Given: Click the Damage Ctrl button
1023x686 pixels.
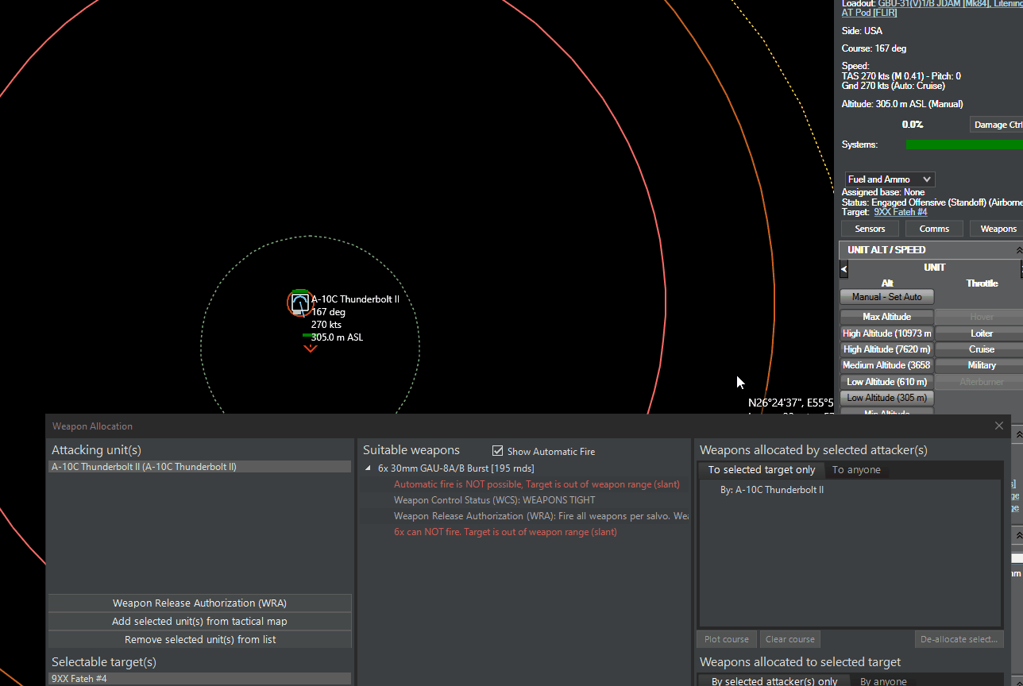Looking at the screenshot, I should tap(998, 125).
